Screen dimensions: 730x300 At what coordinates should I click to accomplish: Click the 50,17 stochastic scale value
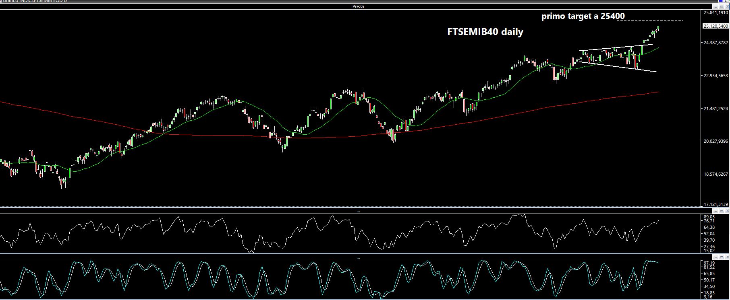click(x=709, y=280)
